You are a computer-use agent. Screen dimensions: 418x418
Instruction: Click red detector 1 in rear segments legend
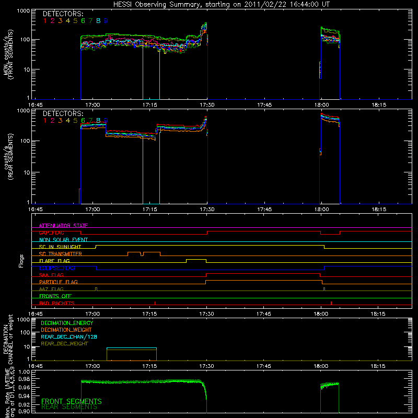pyautogui.click(x=45, y=121)
